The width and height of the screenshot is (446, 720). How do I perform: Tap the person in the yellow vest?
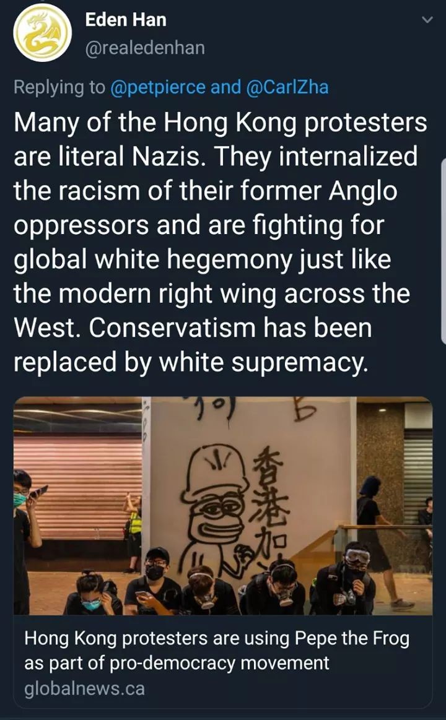pos(133,532)
